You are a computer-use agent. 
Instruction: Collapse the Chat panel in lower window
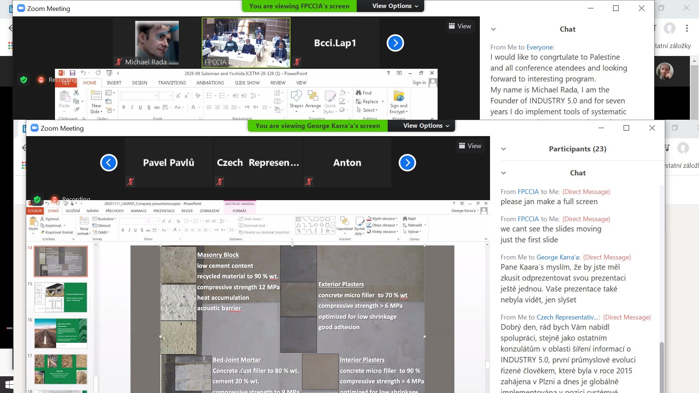coord(503,173)
